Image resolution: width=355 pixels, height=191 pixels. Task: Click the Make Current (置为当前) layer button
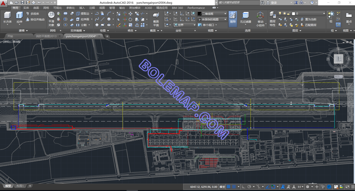309,20
